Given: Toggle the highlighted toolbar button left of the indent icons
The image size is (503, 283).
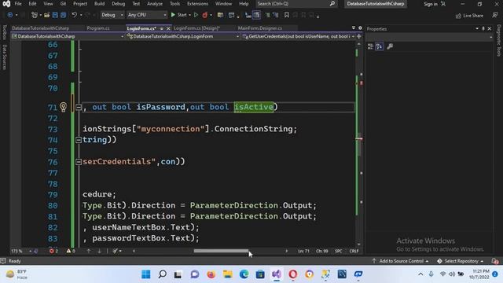Looking at the screenshot, I should tap(257, 15).
